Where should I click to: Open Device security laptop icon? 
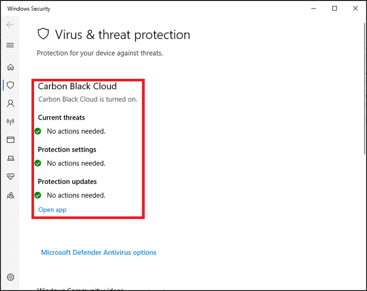point(10,158)
